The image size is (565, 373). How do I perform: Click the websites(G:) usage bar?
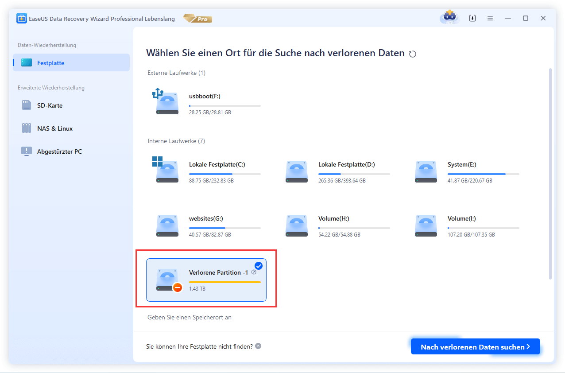click(225, 228)
